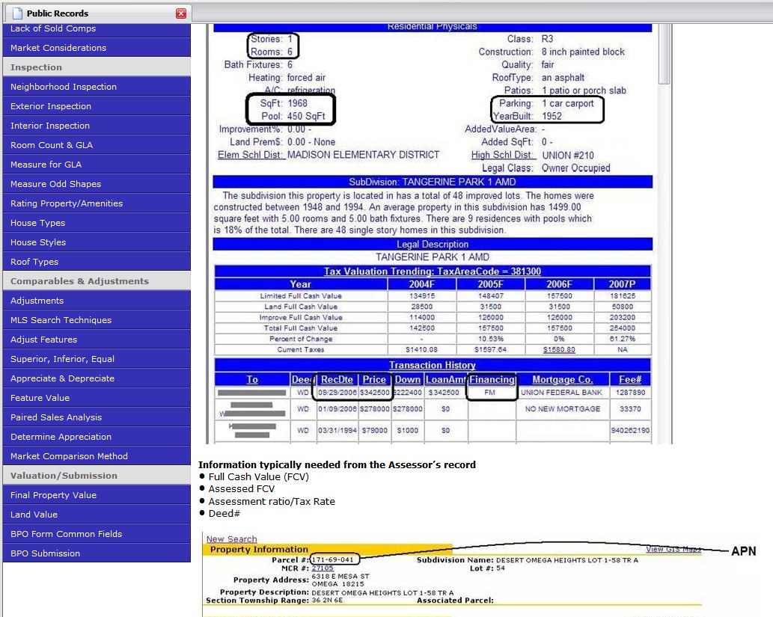Sort by Deed column header

(303, 379)
